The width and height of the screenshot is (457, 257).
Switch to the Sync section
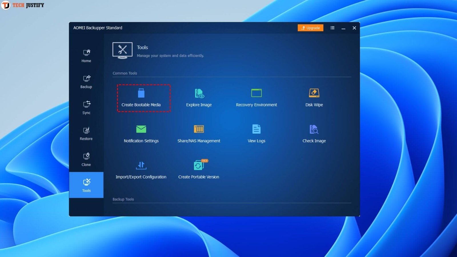(x=86, y=108)
